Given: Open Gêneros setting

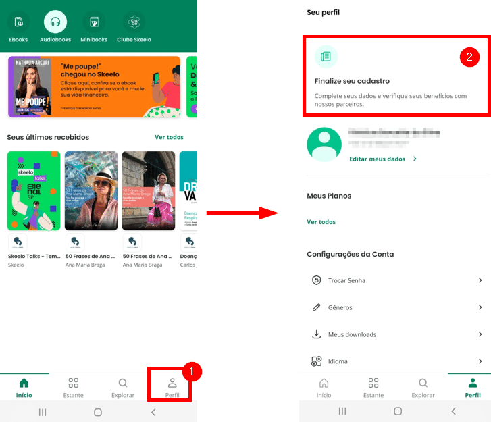Looking at the screenshot, I should [x=396, y=307].
